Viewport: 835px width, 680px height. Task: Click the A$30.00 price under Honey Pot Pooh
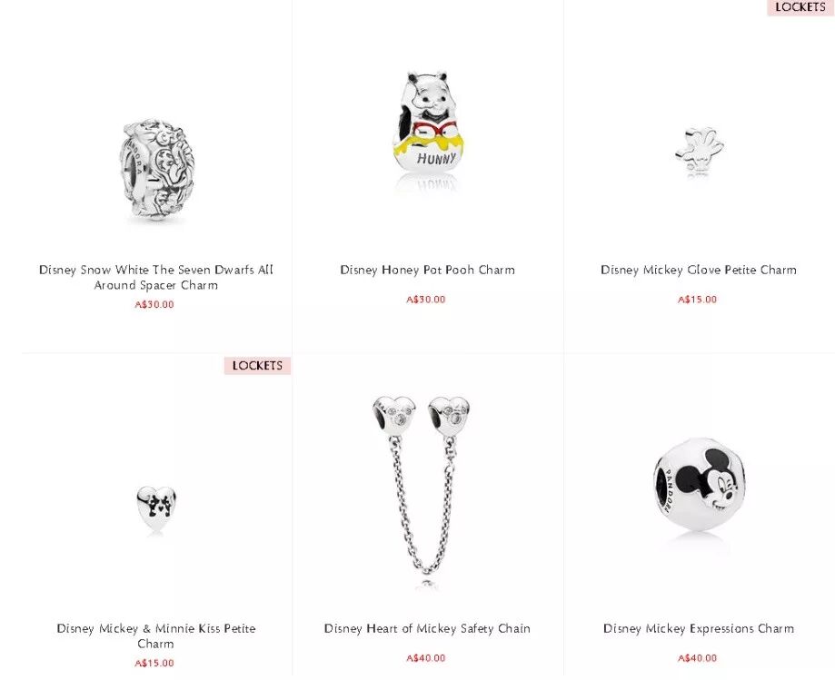click(426, 299)
